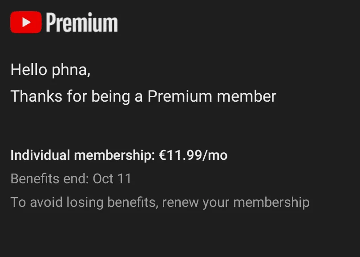Click the 'Thanks for being a Premium member' heading
The height and width of the screenshot is (257, 360).
[x=143, y=96]
